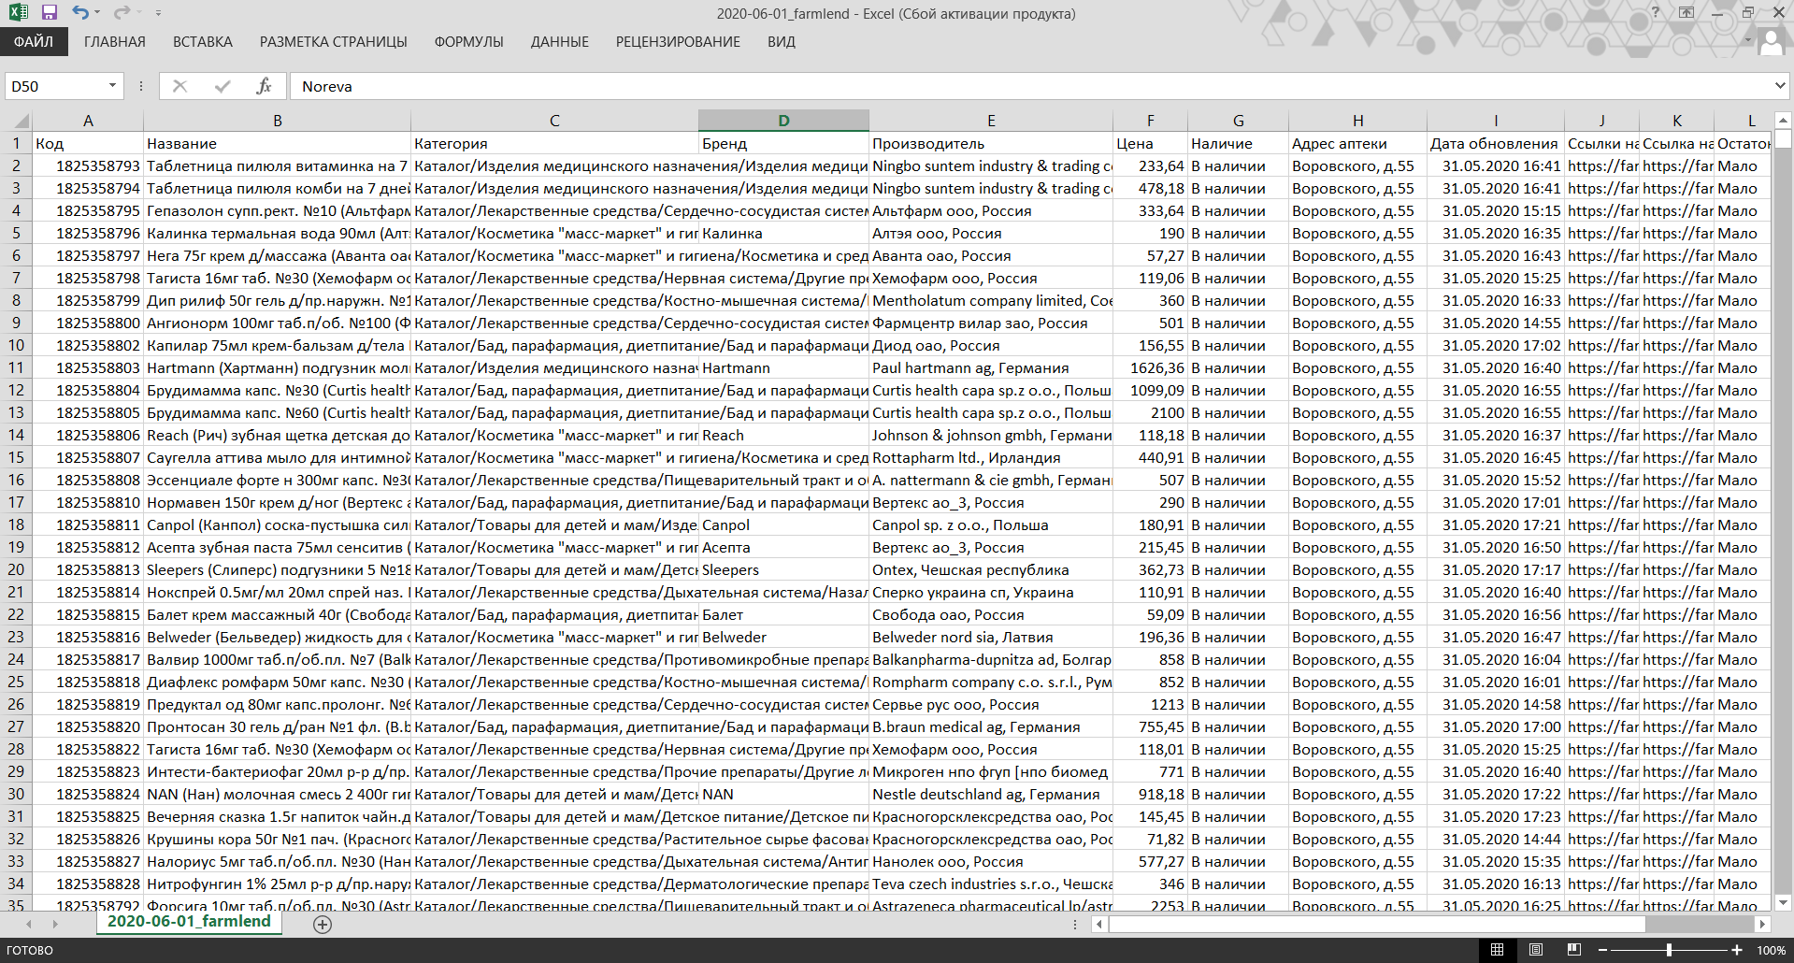Select column A header
1794x963 pixels.
click(x=88, y=121)
